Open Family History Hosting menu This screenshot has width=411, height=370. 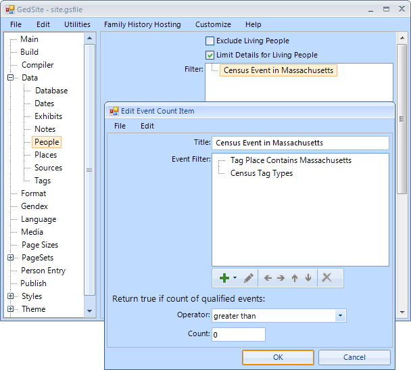point(143,24)
